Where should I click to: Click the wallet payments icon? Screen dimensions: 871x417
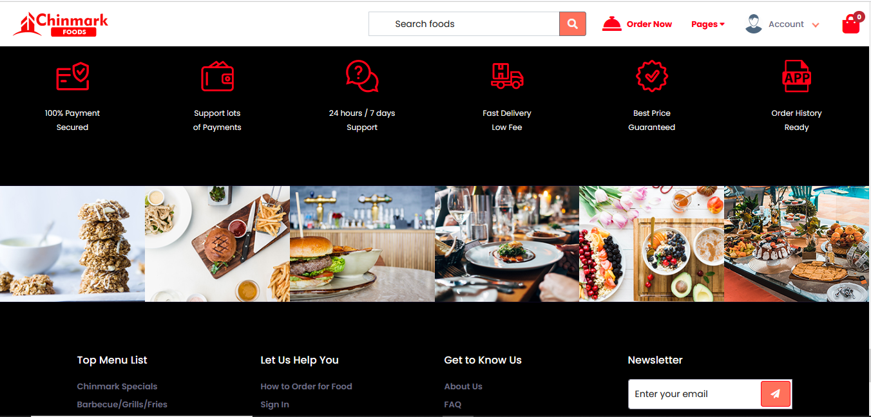coord(217,77)
